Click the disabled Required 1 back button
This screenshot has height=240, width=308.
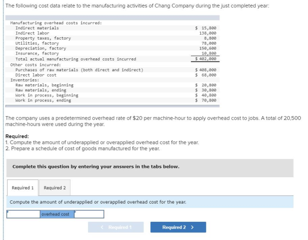tap(116, 227)
